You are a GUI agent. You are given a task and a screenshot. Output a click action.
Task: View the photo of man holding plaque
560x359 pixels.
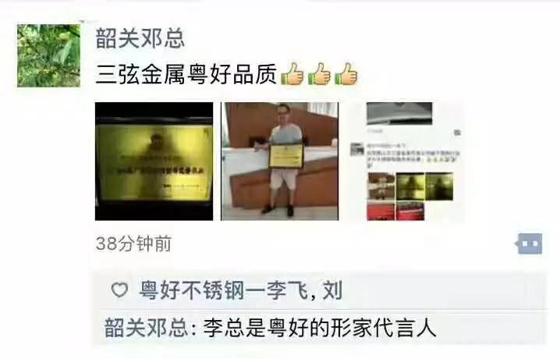click(280, 162)
